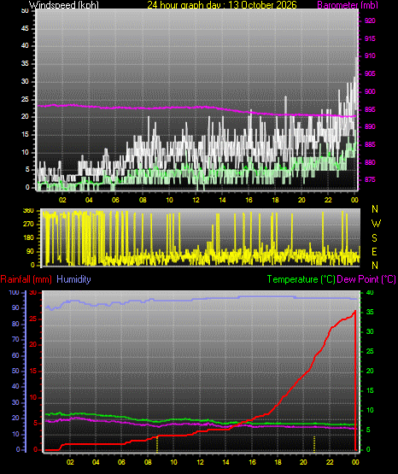The height and width of the screenshot is (474, 398).
Task: Click the "90" wind direction scale value
Action: [30, 251]
